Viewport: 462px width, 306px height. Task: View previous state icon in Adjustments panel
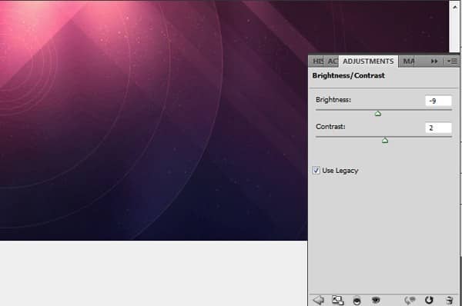coord(410,300)
